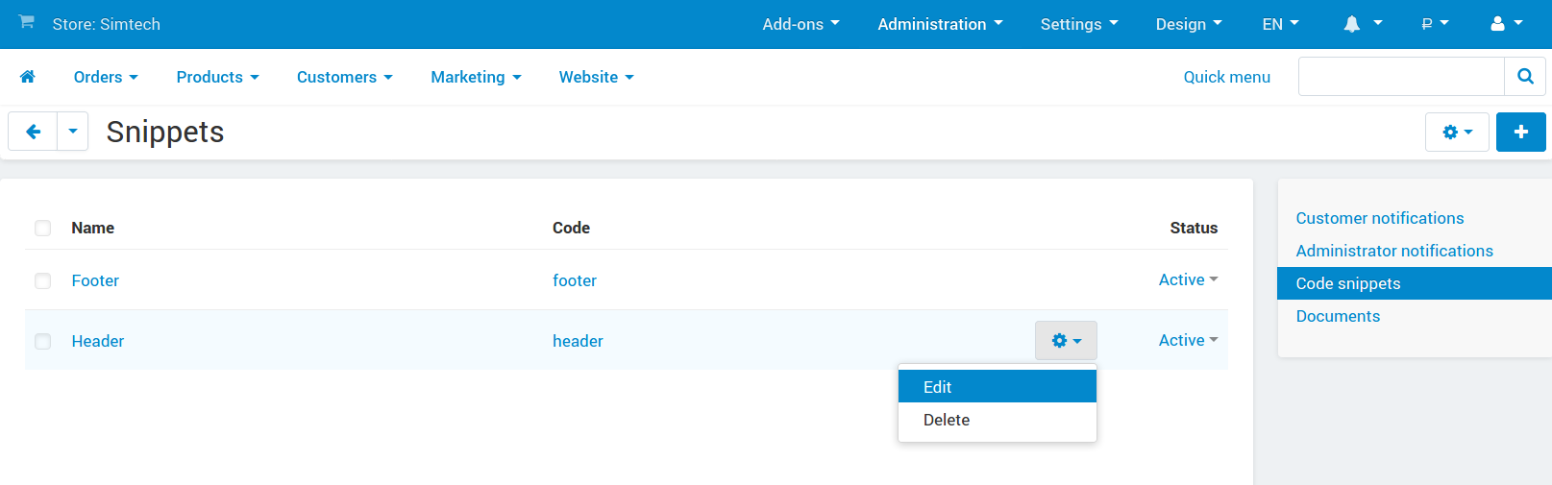This screenshot has height=485, width=1552.
Task: Open the Quick menu link
Action: click(x=1226, y=77)
